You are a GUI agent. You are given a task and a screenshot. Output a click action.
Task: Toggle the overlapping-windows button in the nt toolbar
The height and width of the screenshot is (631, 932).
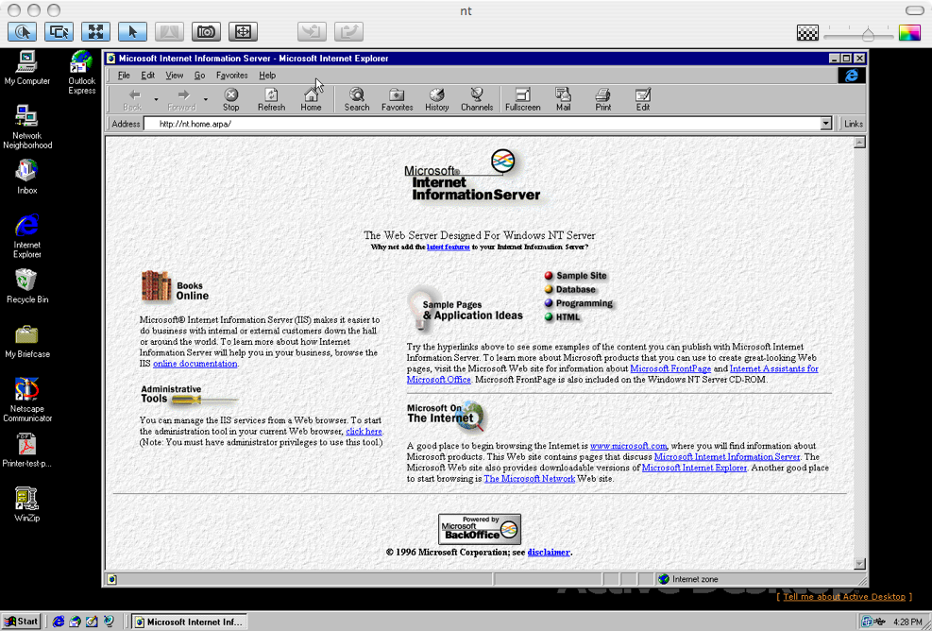(x=59, y=31)
